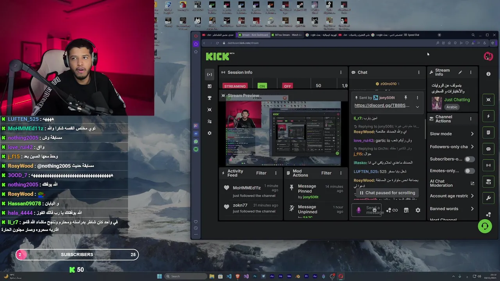The width and height of the screenshot is (500, 281).
Task: Open the profile avatar menu
Action: 488,57
